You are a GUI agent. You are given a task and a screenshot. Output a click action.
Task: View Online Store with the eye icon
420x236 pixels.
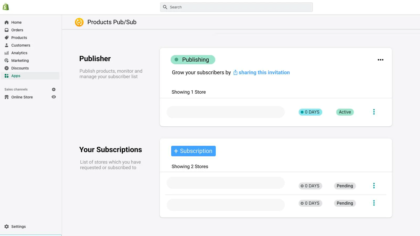click(54, 97)
